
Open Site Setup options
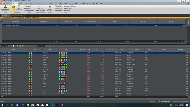coord(27,6)
